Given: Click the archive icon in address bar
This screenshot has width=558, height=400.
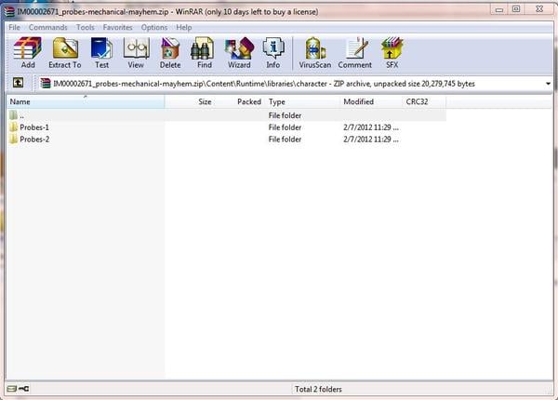Looking at the screenshot, I should 46,84.
